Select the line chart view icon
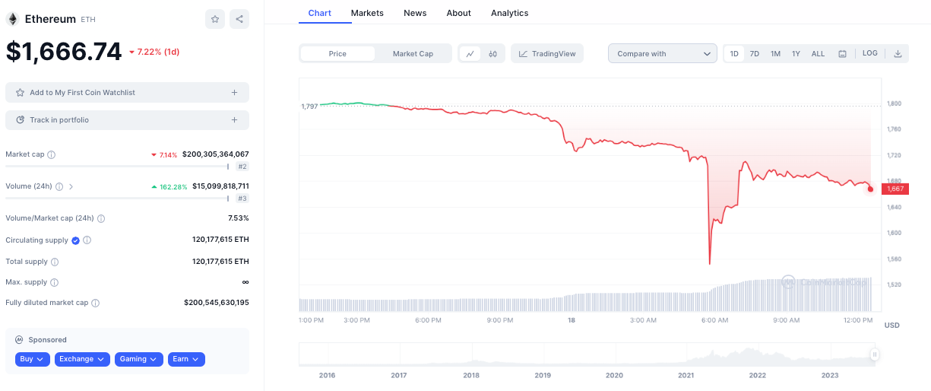 click(x=470, y=54)
